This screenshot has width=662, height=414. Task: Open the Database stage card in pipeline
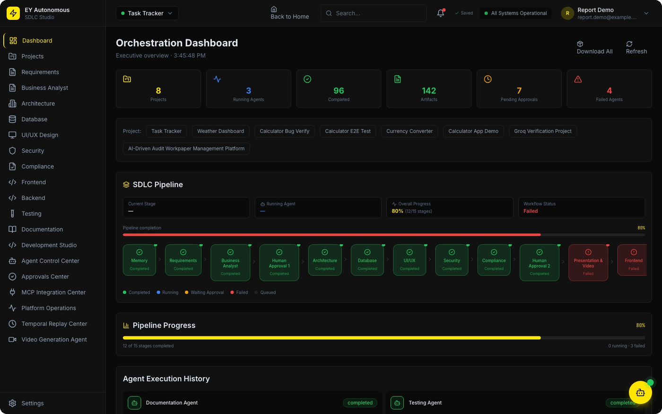pos(367,260)
